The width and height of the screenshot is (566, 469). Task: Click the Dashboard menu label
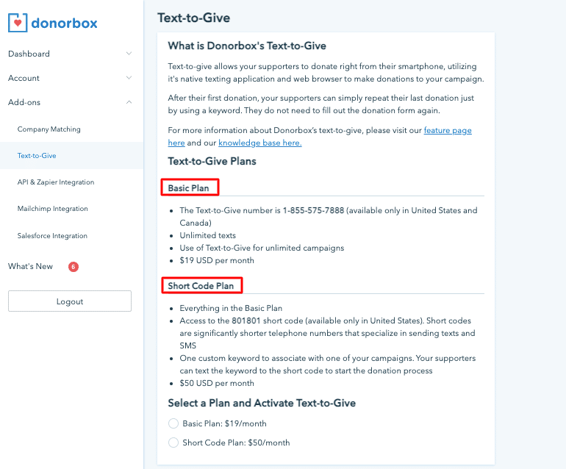(29, 54)
